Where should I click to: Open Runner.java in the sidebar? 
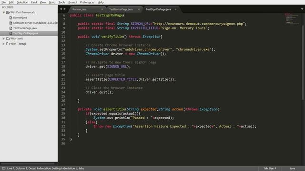[x=20, y=18]
